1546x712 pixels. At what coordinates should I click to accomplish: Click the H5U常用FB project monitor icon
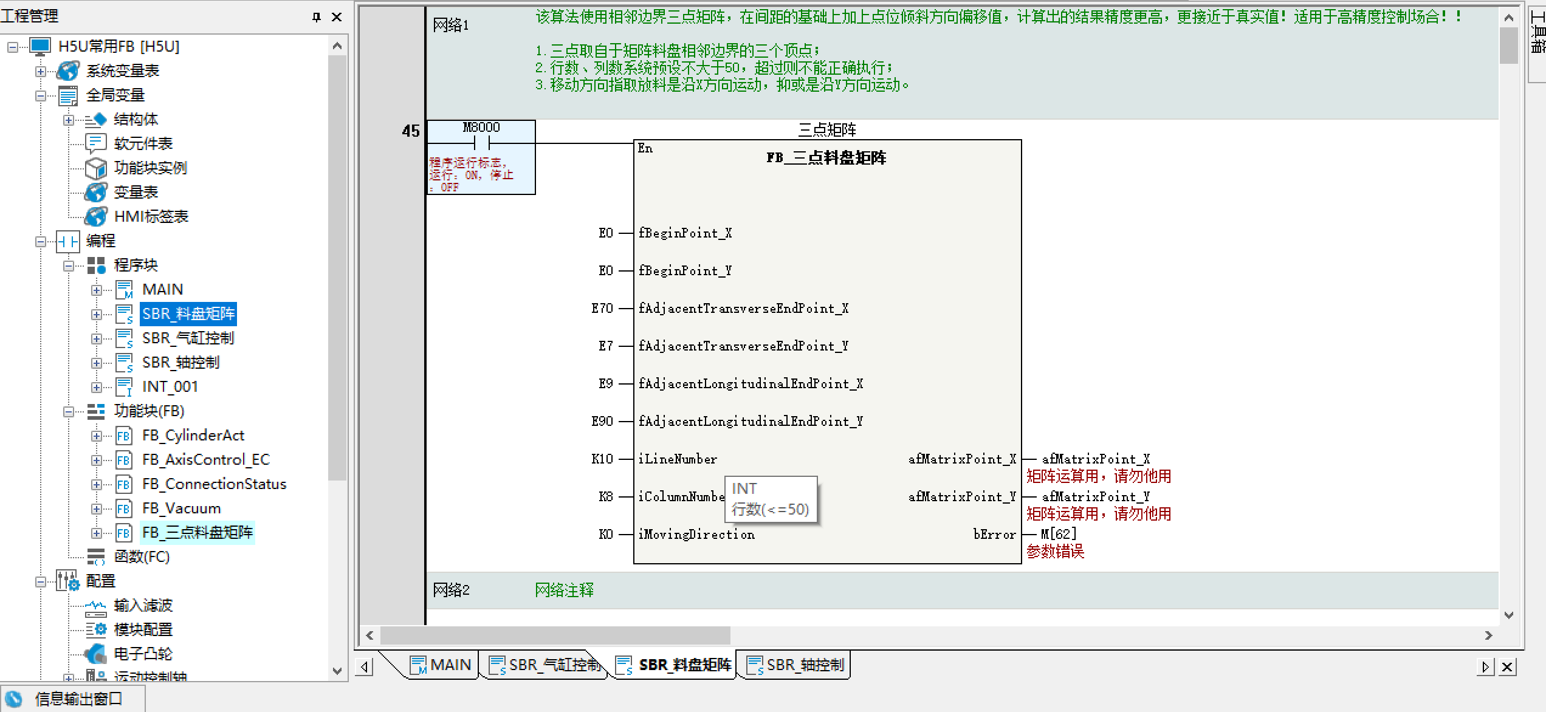pos(40,46)
